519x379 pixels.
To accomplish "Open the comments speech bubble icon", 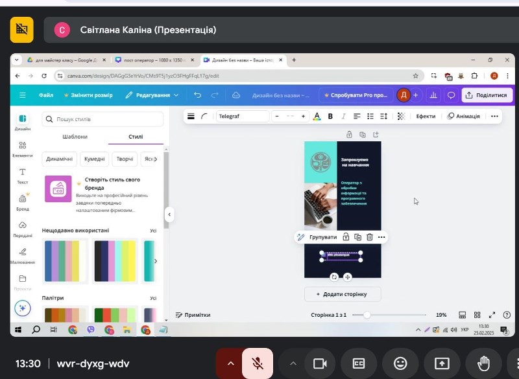I will point(451,95).
